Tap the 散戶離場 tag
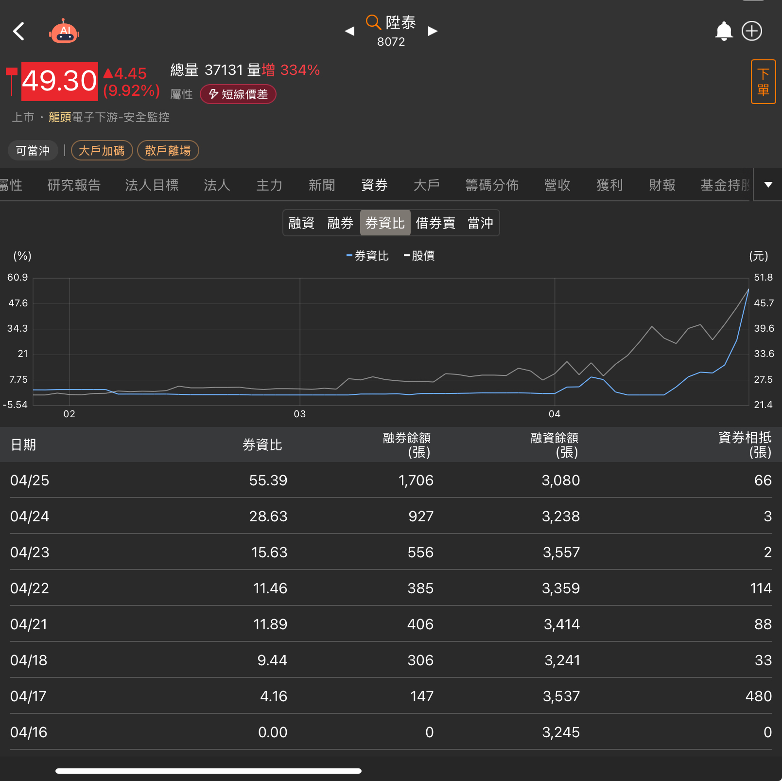 pos(168,151)
